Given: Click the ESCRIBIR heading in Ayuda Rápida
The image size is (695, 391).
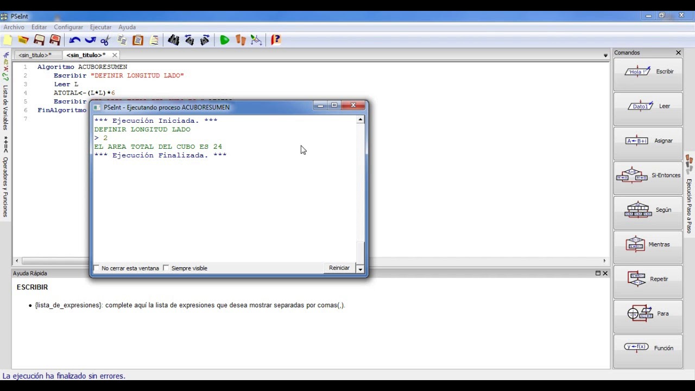Looking at the screenshot, I should point(32,287).
